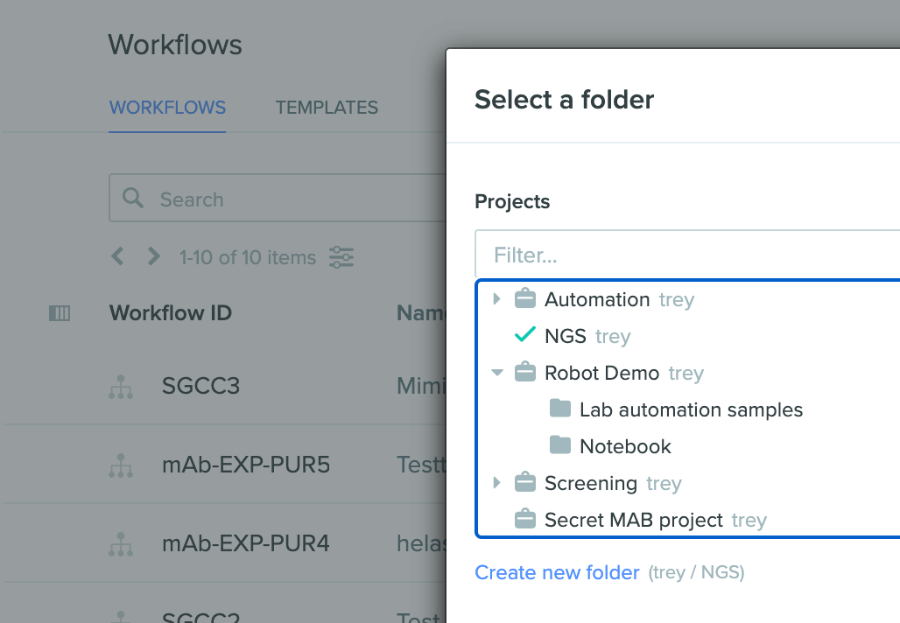
Task: Click the workflow icon beside mAb-EXP-PUR5
Action: [121, 465]
